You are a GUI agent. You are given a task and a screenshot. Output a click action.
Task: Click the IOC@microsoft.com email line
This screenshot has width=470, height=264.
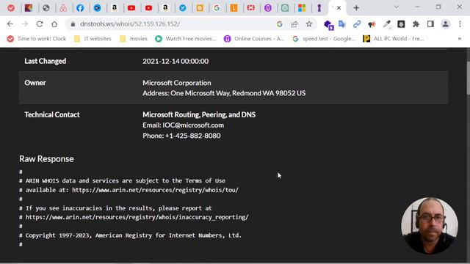[x=183, y=125]
